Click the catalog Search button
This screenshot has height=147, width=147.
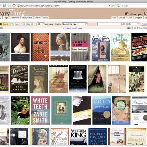tap(144, 24)
